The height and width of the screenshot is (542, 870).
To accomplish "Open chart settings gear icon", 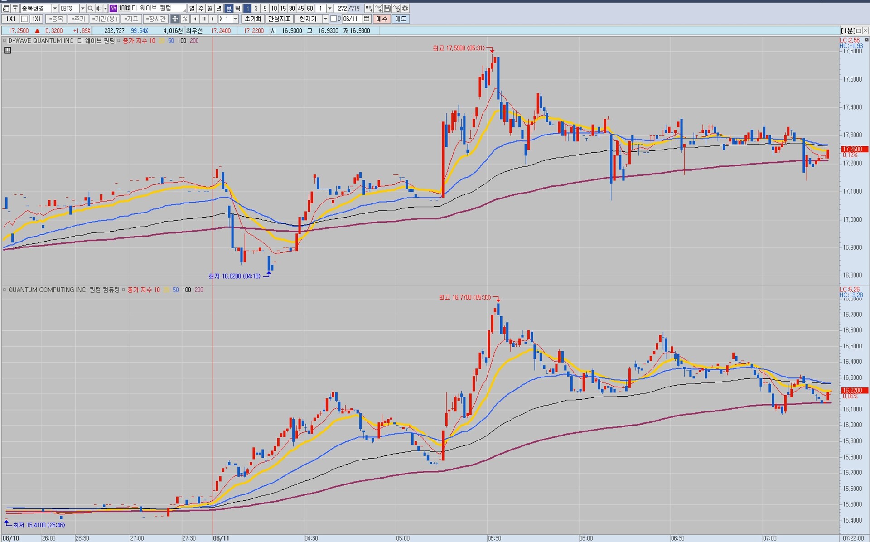I will (x=405, y=9).
